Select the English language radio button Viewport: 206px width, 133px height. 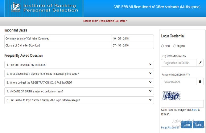pos(174,46)
